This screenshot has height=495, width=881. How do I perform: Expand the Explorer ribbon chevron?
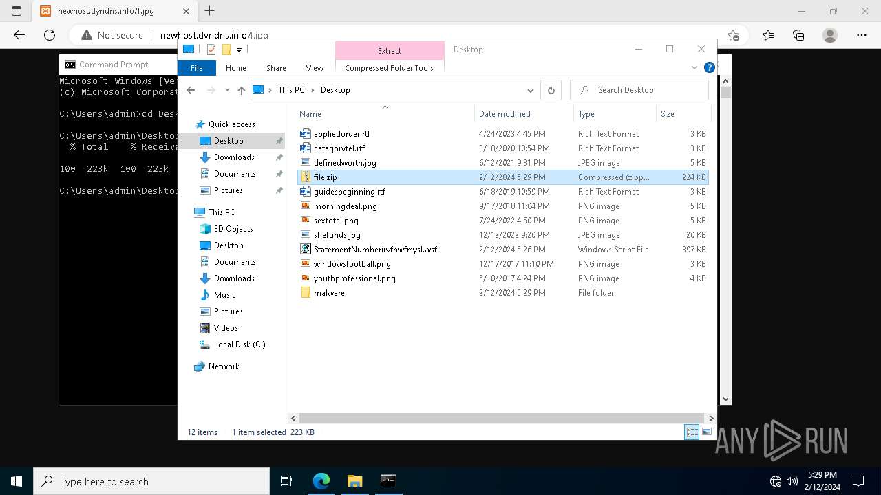click(694, 67)
